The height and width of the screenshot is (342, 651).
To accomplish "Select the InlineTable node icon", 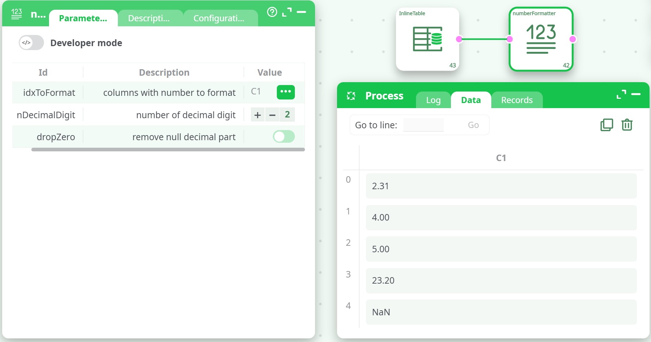I will click(x=427, y=39).
